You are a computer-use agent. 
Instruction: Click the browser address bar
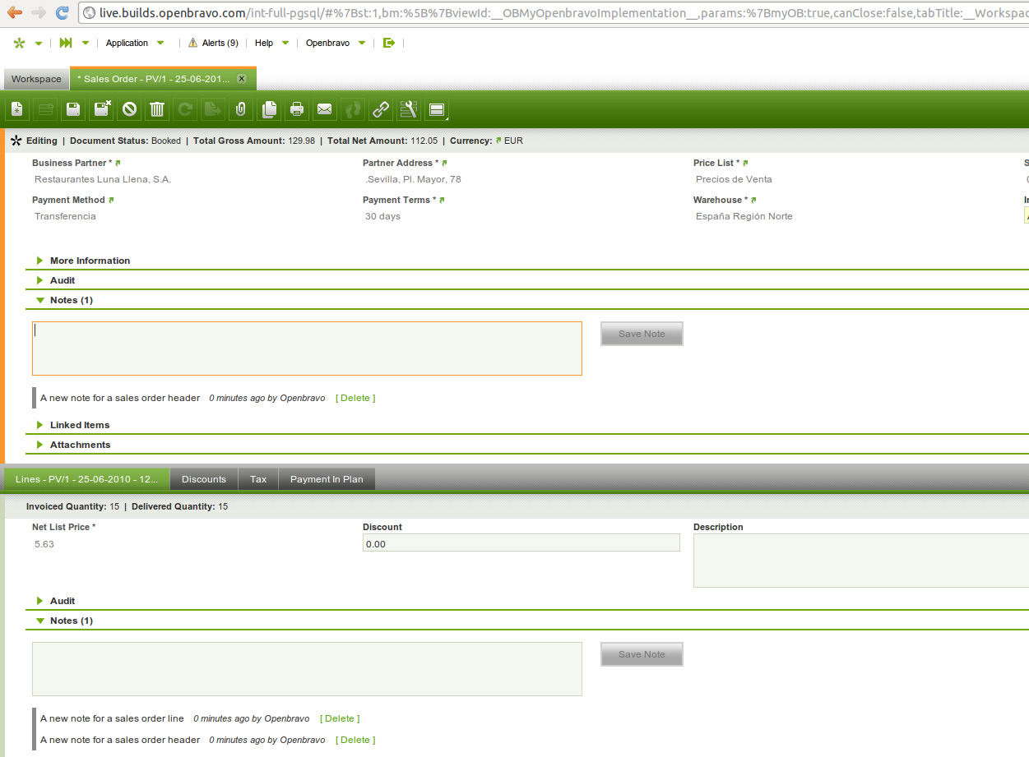coord(554,13)
